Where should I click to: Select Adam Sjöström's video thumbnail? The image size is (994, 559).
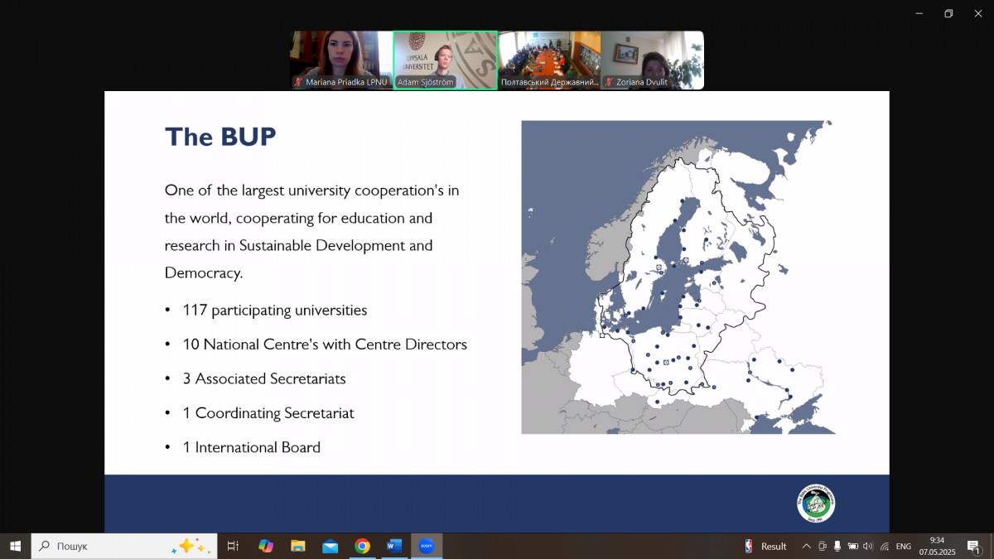[x=445, y=60]
